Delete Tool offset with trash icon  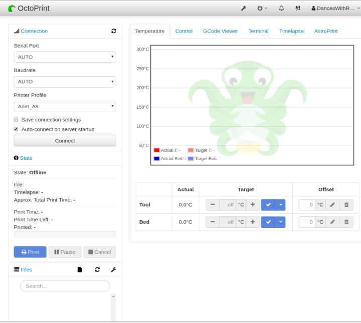pyautogui.click(x=346, y=205)
